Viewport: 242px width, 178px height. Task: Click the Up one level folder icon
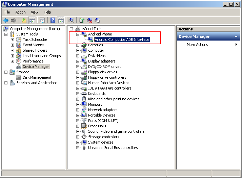[x=24, y=20]
